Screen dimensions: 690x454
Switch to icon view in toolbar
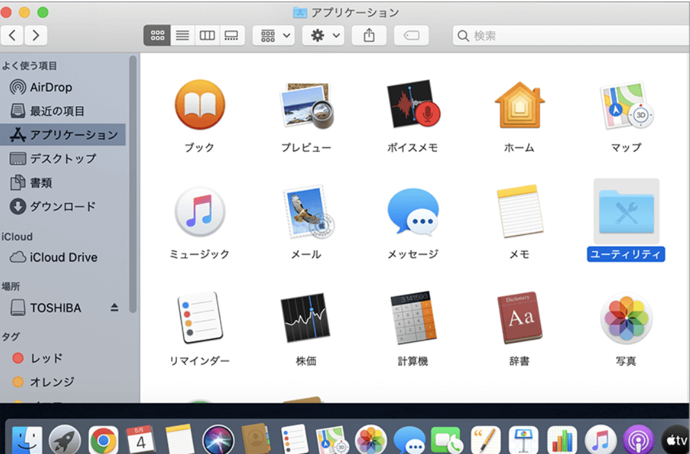(x=157, y=36)
